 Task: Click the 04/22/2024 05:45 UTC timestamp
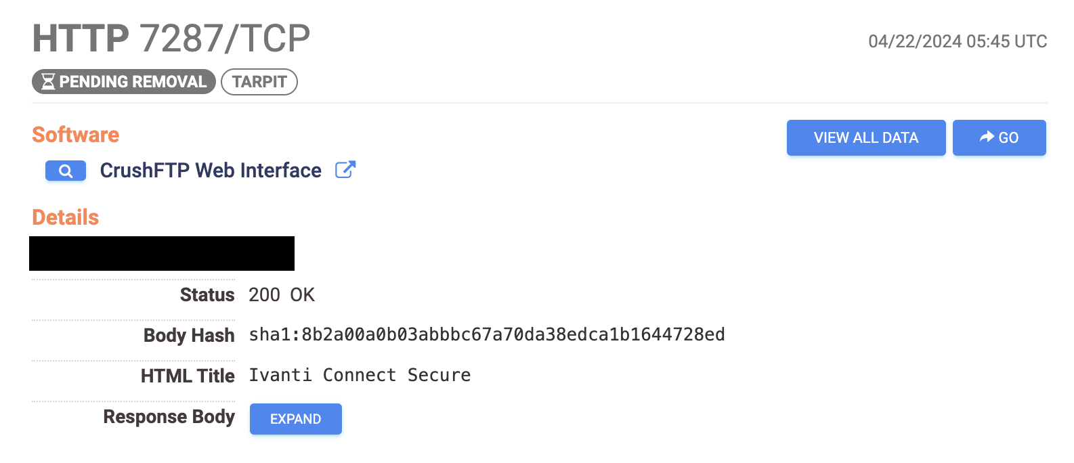[957, 41]
